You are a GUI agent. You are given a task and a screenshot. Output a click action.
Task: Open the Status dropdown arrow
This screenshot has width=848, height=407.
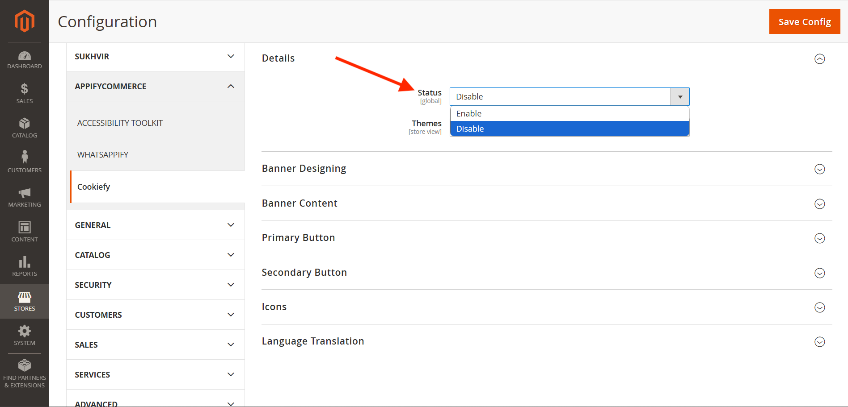pos(680,97)
